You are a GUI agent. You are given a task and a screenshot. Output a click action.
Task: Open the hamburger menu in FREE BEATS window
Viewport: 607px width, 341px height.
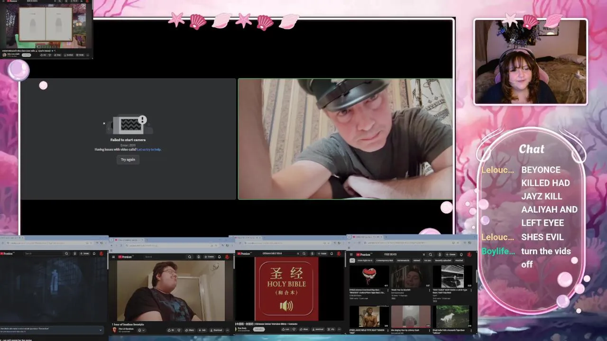pyautogui.click(x=351, y=254)
